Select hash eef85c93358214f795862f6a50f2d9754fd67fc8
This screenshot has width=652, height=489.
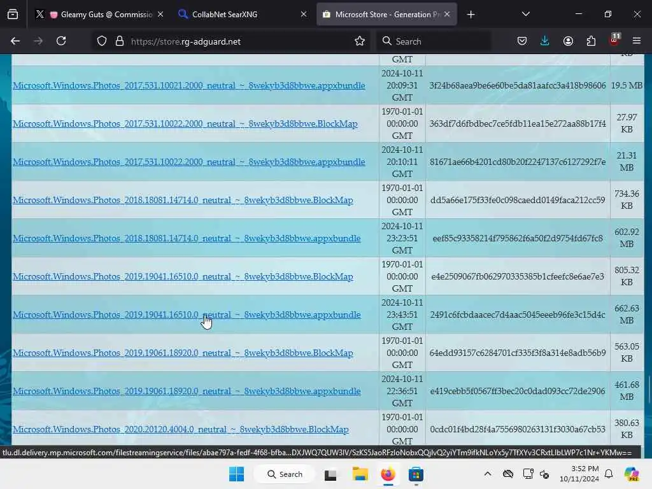point(518,239)
